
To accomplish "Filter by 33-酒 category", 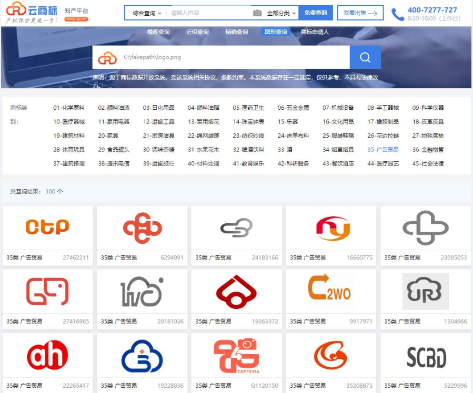I will pyautogui.click(x=285, y=150).
